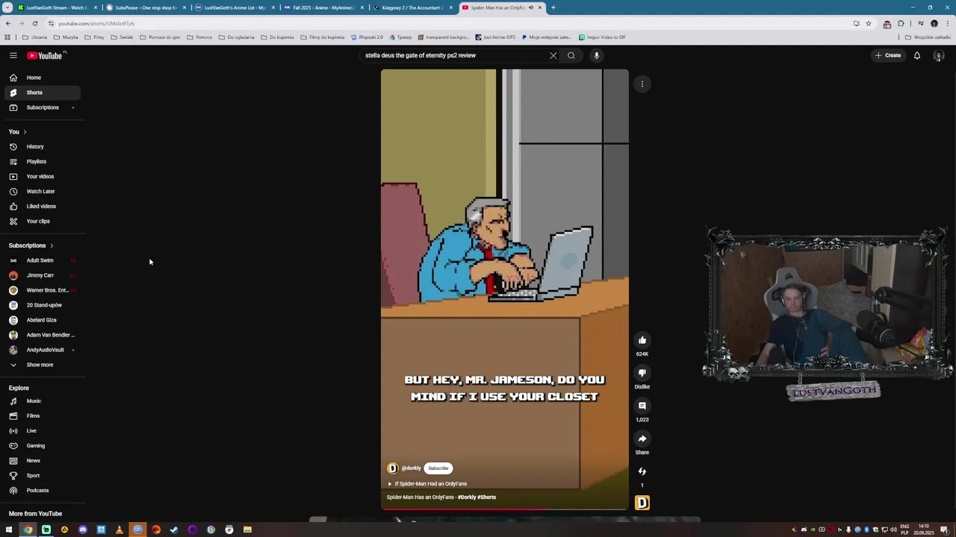The width and height of the screenshot is (956, 537).
Task: Open the account avatar menu
Action: point(939,55)
